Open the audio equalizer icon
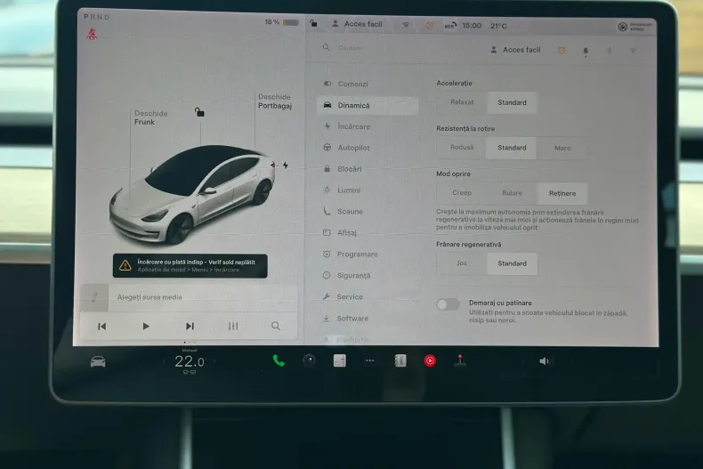This screenshot has height=469, width=703. click(x=232, y=326)
